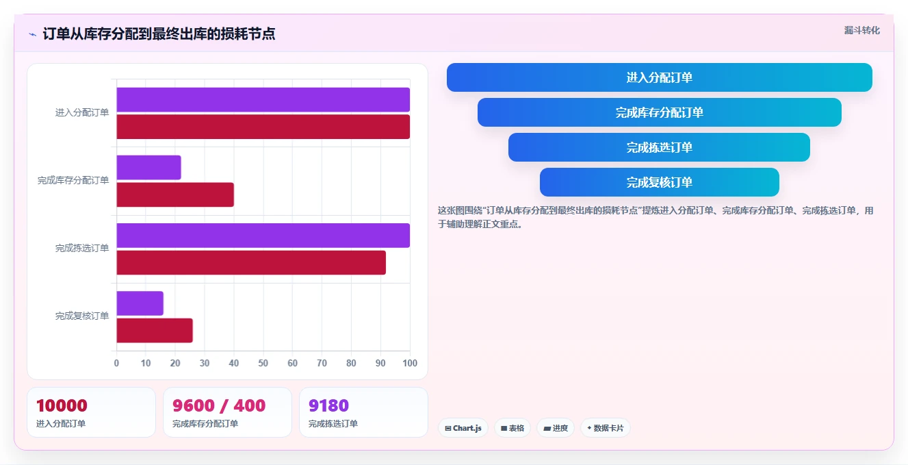This screenshot has height=465, width=908.
Task: Click the x-axis tick label 80
Action: (x=352, y=363)
